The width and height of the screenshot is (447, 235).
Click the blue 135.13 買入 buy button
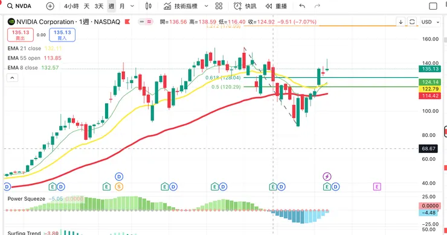coord(62,35)
